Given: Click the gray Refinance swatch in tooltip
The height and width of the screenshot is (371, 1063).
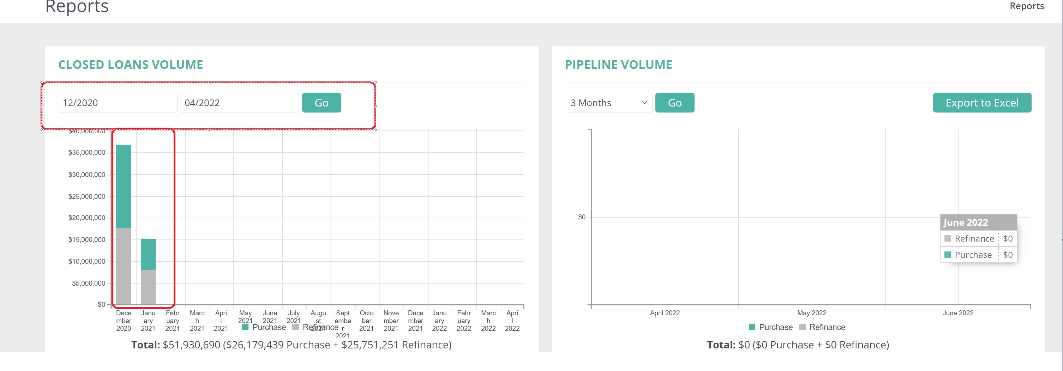Looking at the screenshot, I should click(x=948, y=239).
